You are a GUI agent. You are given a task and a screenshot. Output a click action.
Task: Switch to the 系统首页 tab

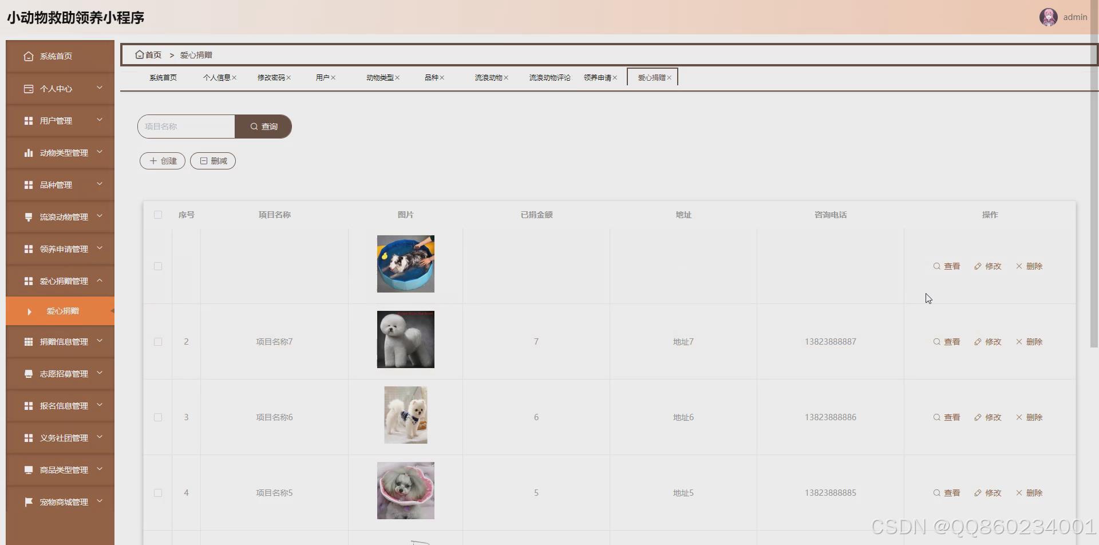tap(163, 78)
